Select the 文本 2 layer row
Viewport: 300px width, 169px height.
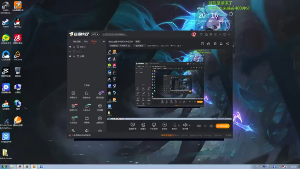click(x=87, y=47)
